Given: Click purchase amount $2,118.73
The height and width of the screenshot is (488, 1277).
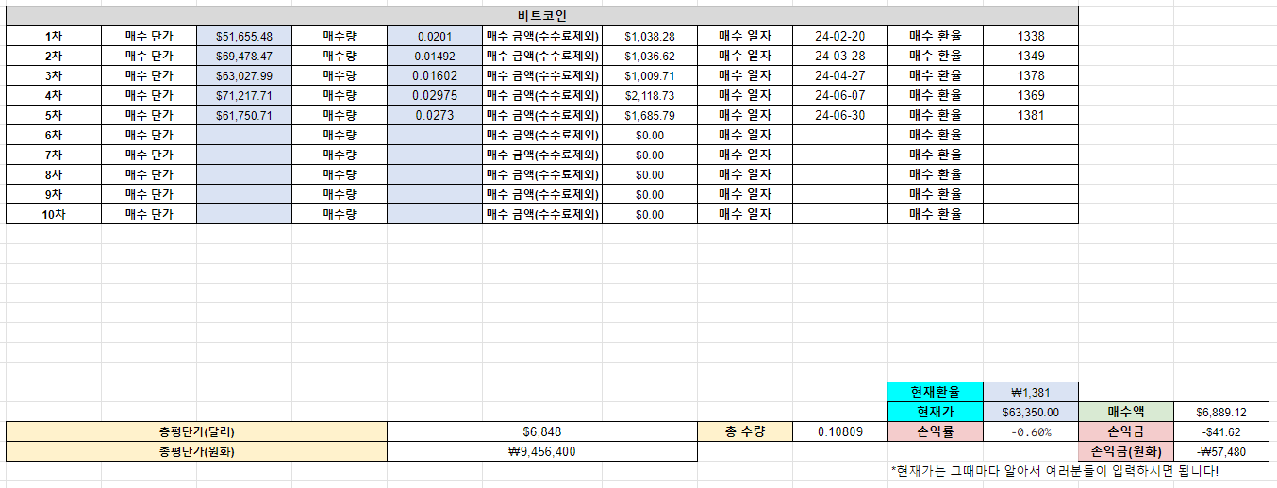Looking at the screenshot, I should [x=650, y=95].
